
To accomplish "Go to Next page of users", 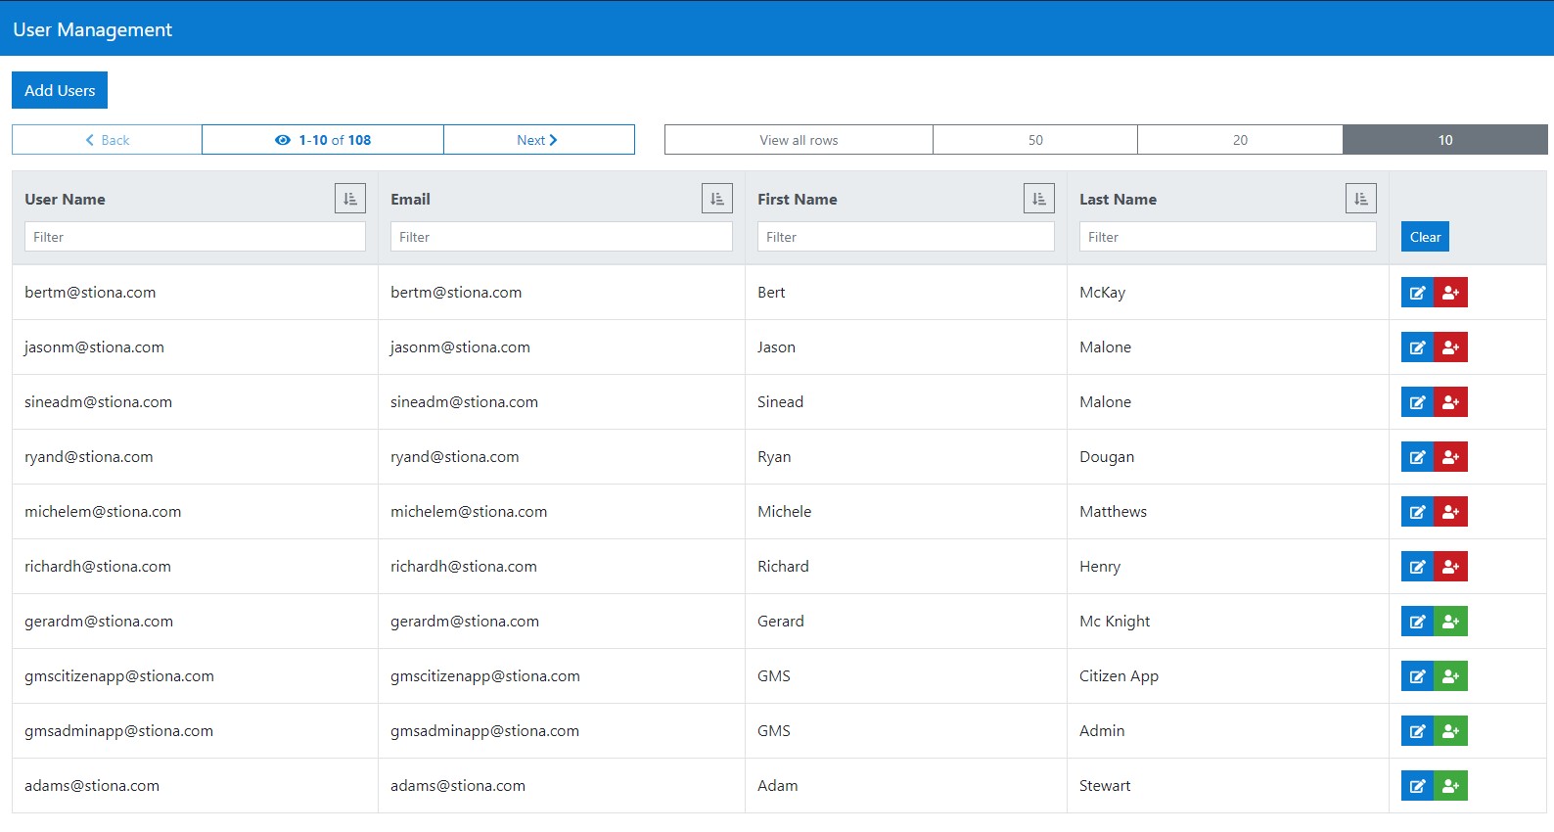I will [538, 140].
